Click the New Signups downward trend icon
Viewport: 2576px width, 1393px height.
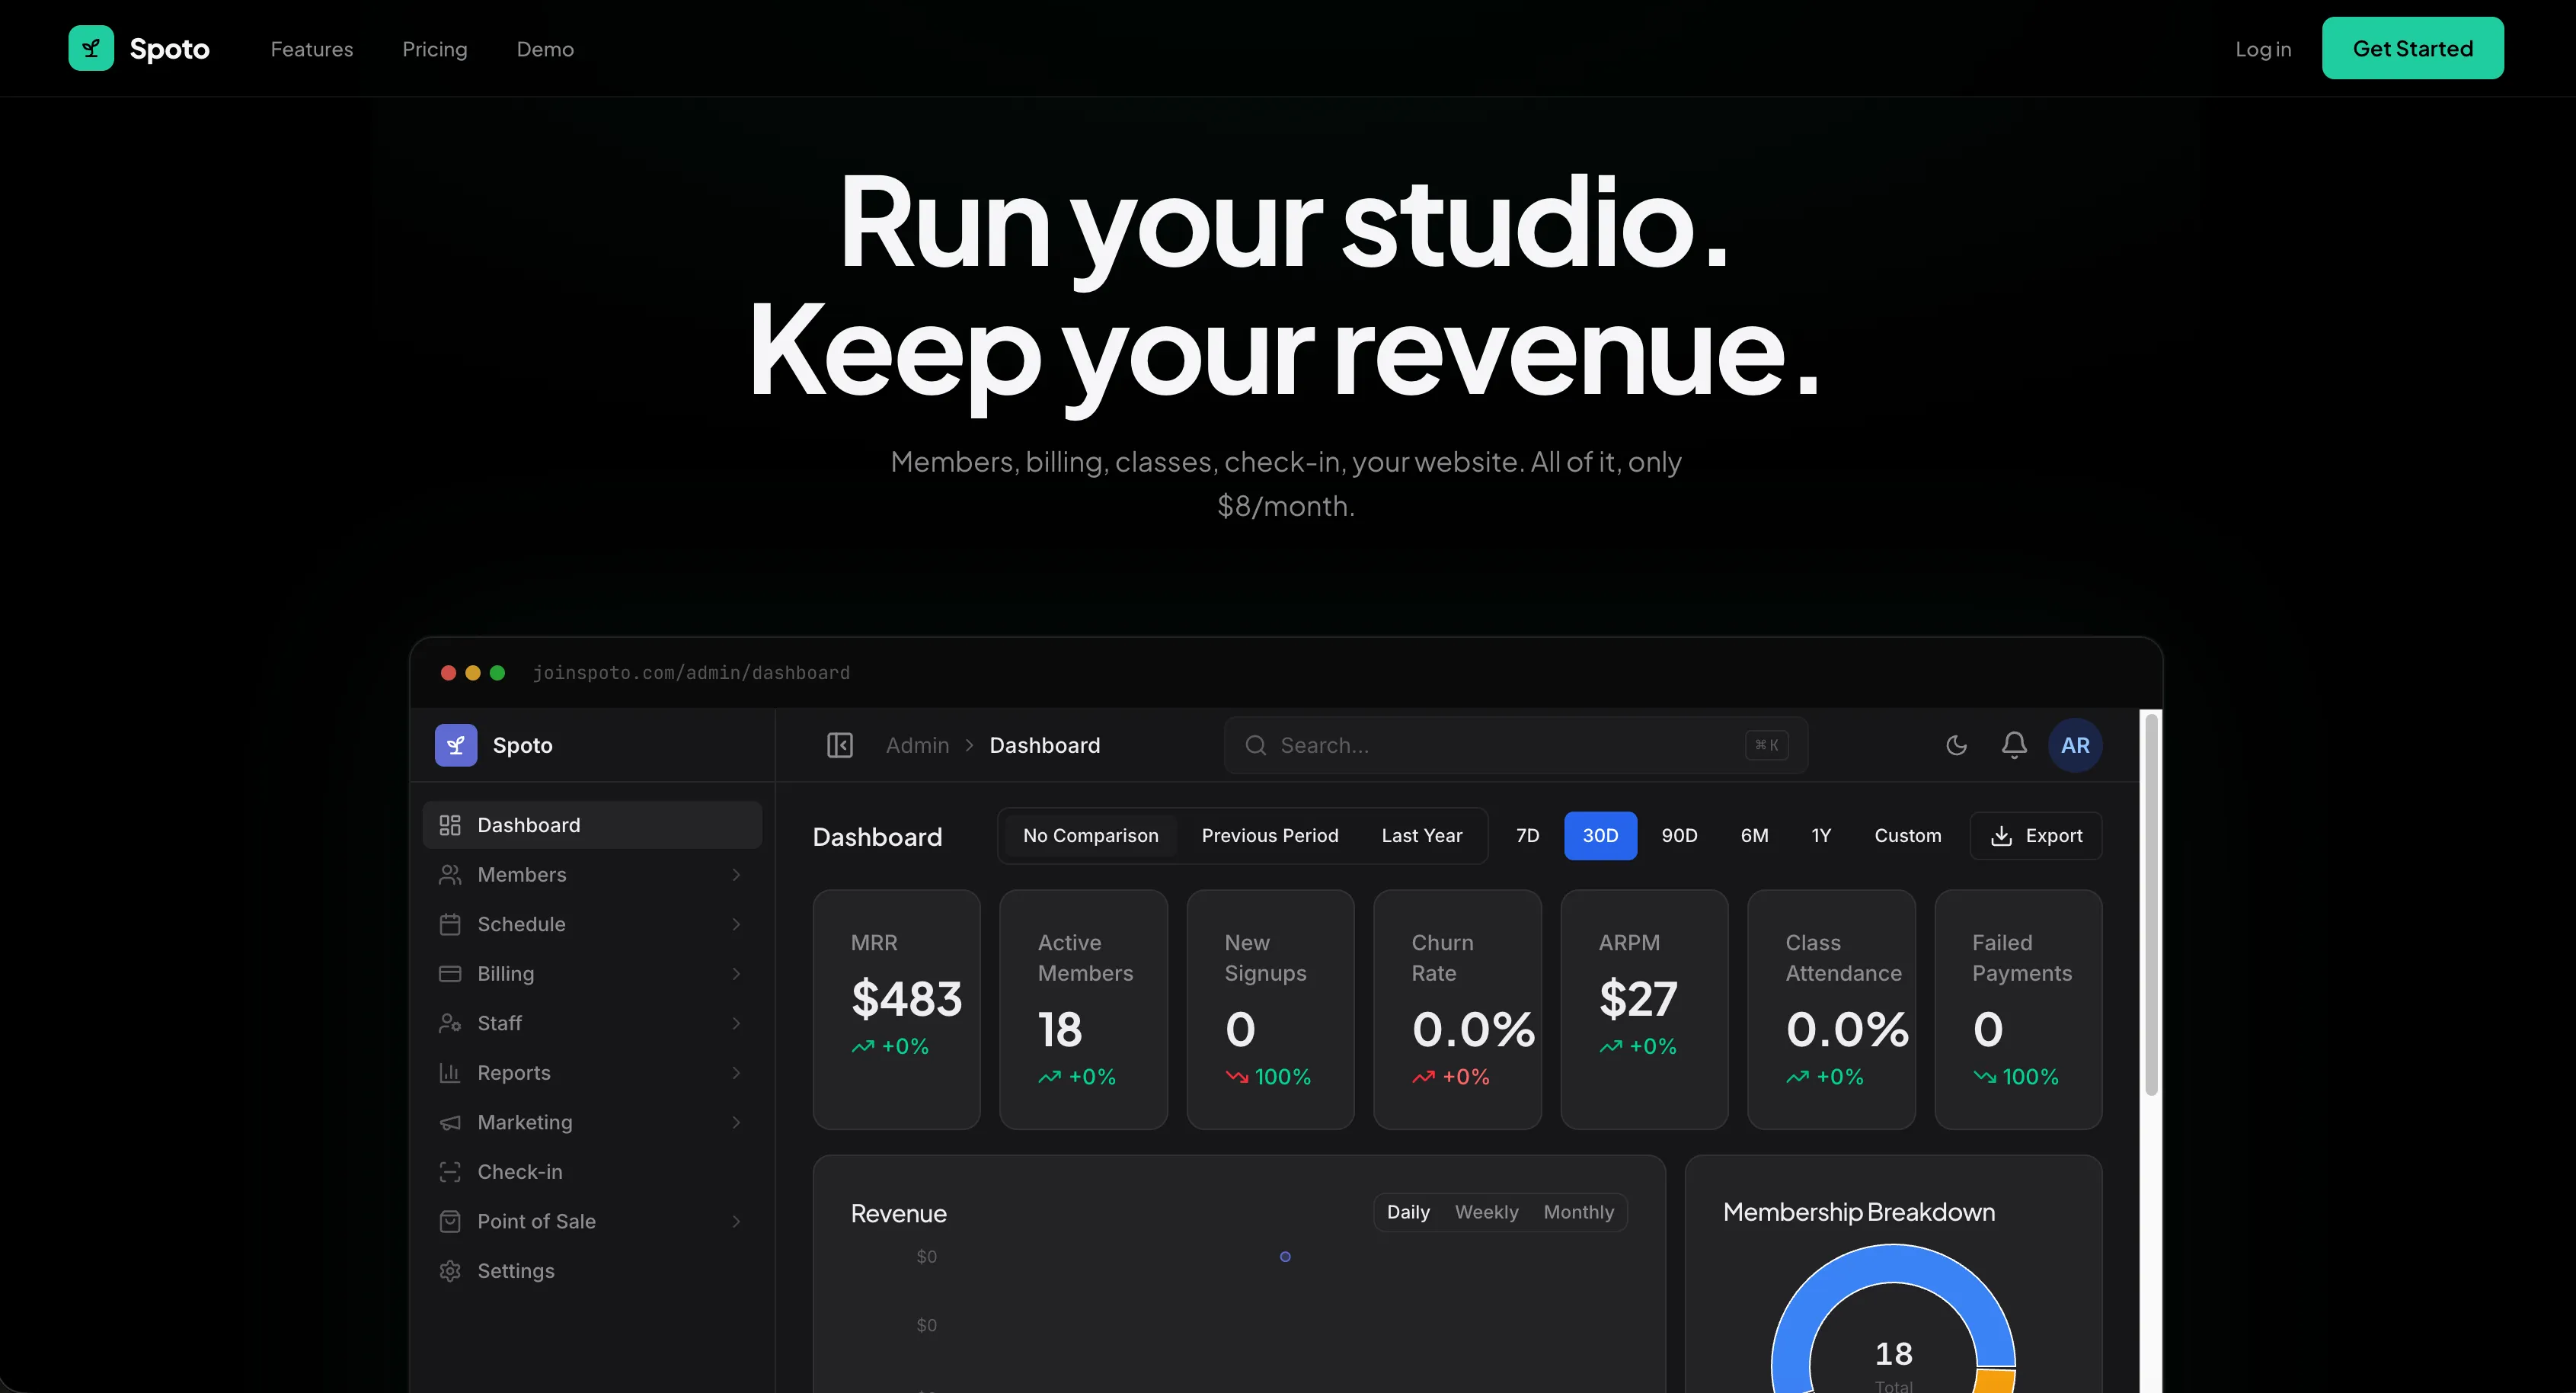(x=1237, y=1078)
